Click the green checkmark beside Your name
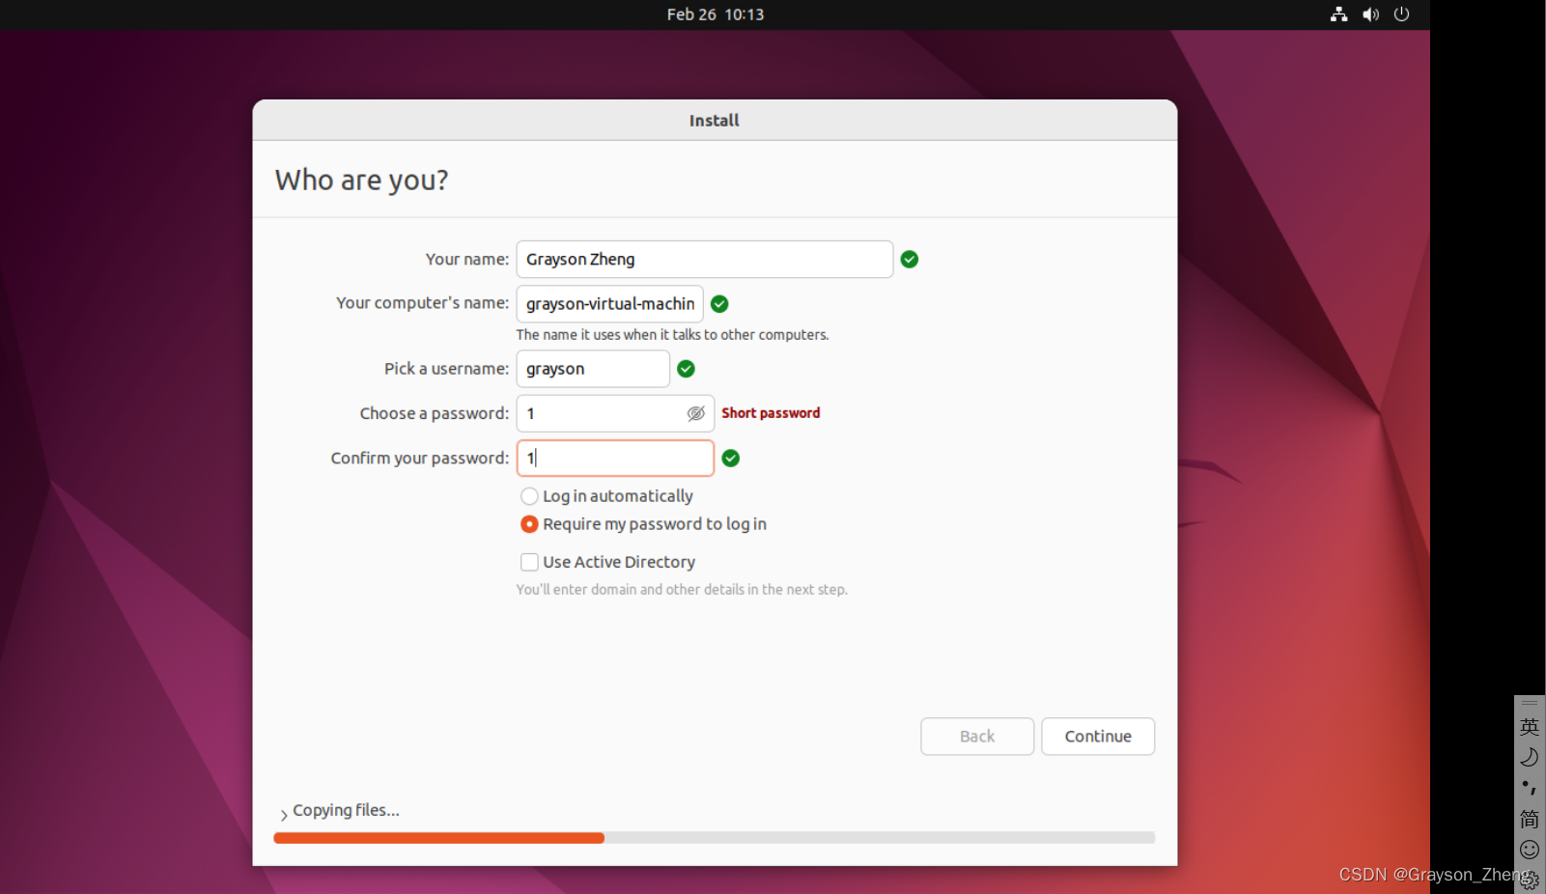Image resolution: width=1546 pixels, height=894 pixels. tap(909, 259)
